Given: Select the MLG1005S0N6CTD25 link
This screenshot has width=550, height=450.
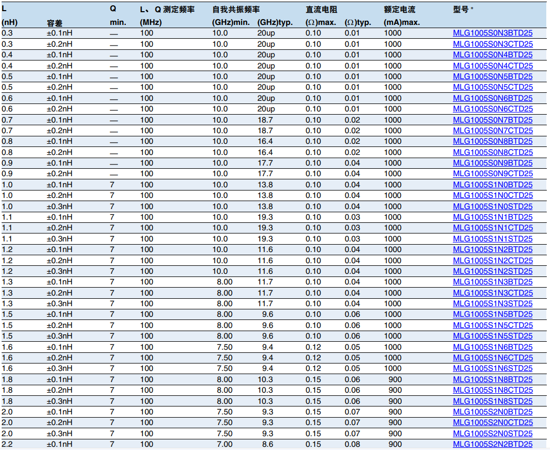Looking at the screenshot, I should [x=493, y=109].
